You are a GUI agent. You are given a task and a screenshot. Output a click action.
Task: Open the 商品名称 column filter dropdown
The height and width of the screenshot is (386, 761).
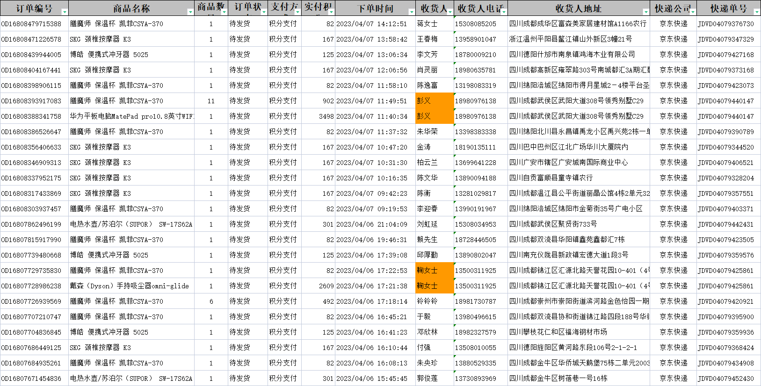pos(190,12)
